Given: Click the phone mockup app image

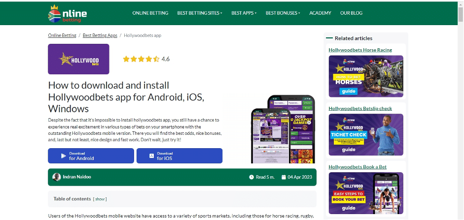Looking at the screenshot, I should (x=283, y=129).
